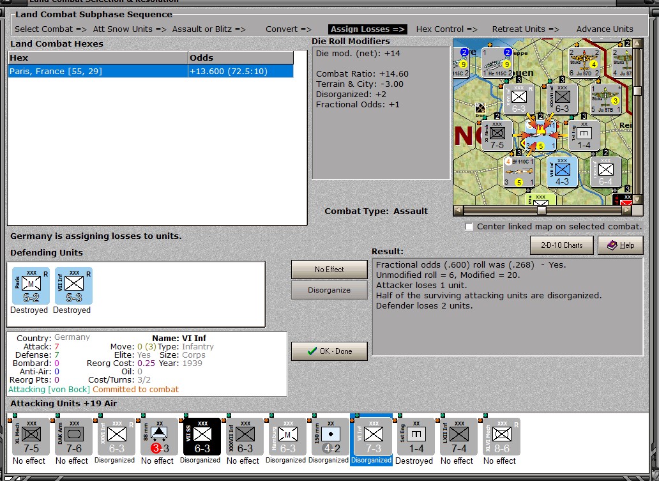The height and width of the screenshot is (481, 659).
Task: Click the 1-4 engineer unit on map
Action: (584, 135)
